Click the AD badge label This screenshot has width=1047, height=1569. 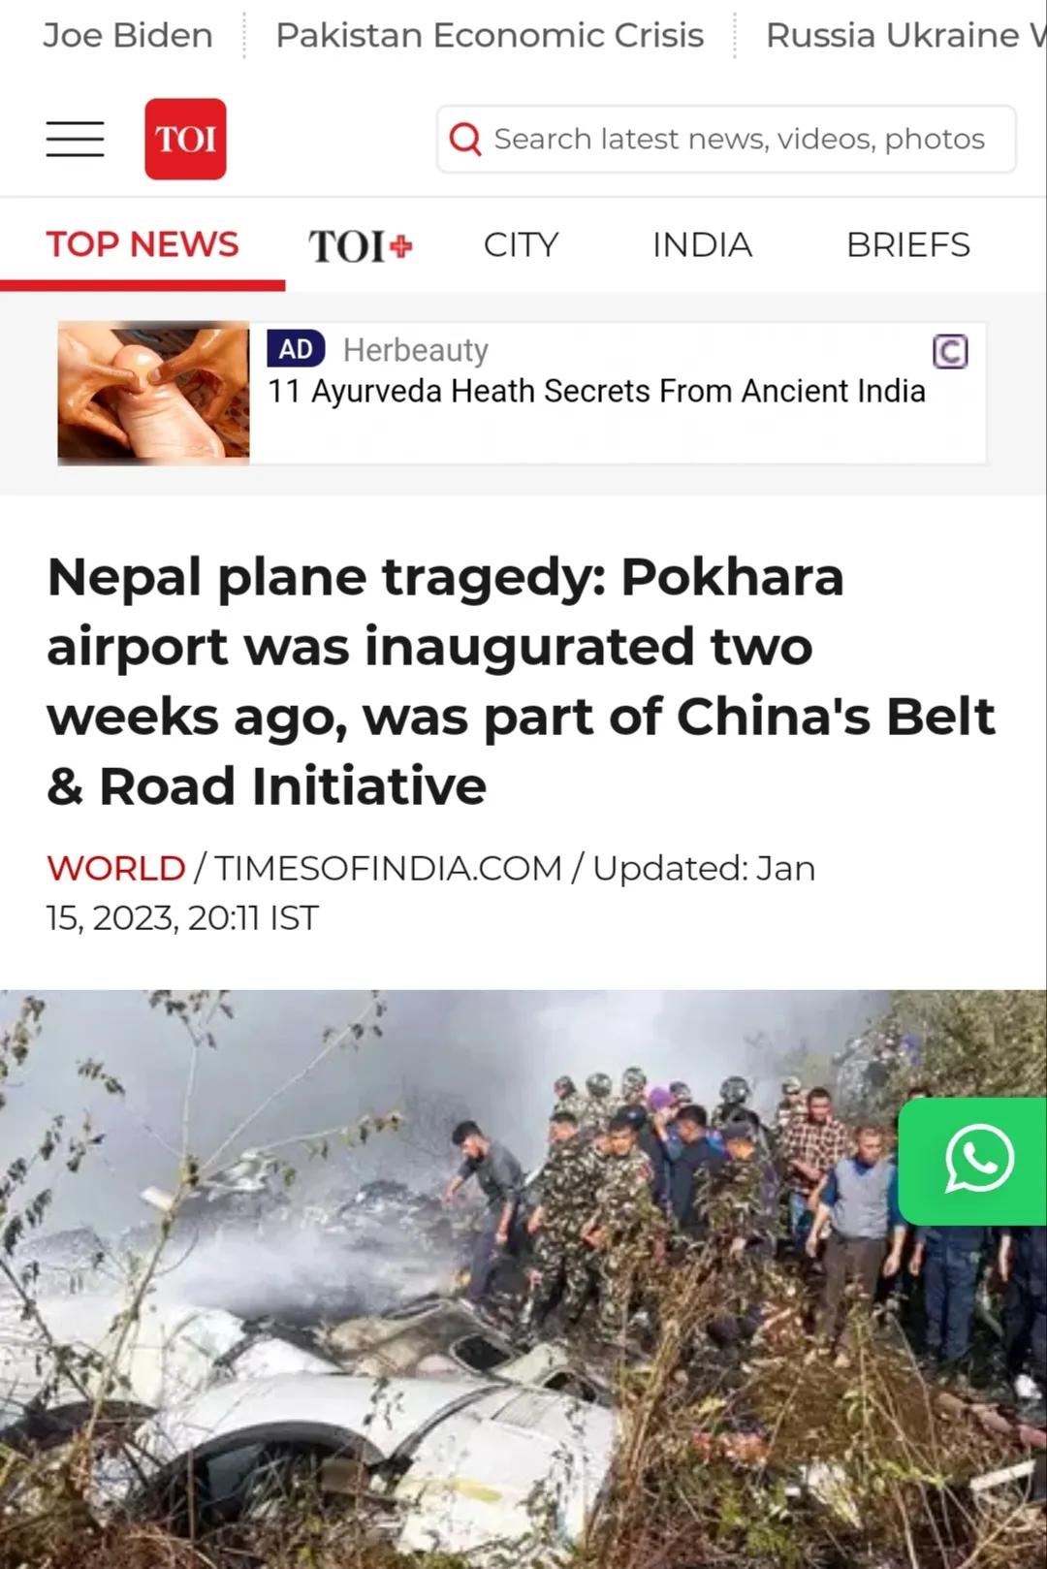296,349
